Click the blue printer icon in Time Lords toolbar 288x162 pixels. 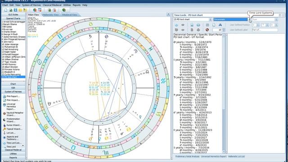tap(198, 25)
